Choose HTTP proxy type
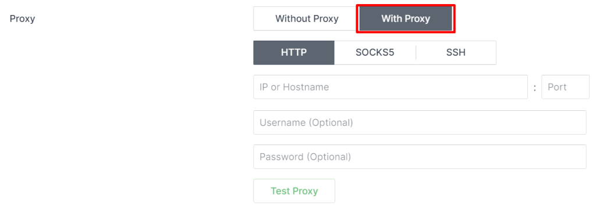The image size is (596, 213). pos(294,53)
